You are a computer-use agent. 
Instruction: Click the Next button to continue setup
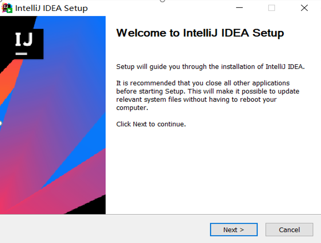pyautogui.click(x=234, y=230)
